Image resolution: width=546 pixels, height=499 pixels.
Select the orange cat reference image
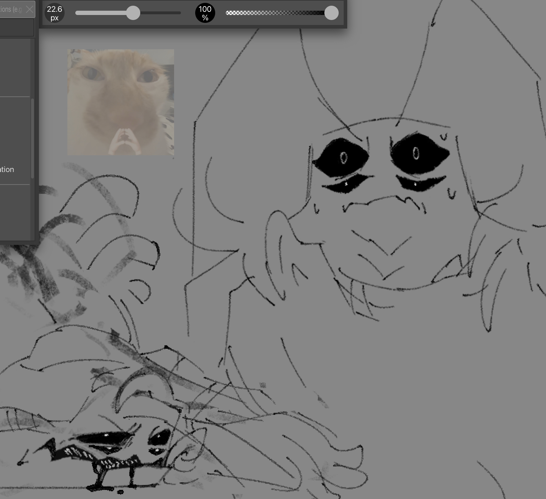click(x=121, y=102)
